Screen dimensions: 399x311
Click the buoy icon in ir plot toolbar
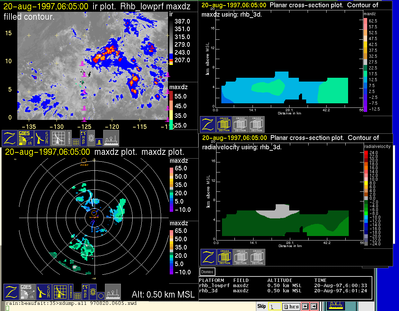99,142
